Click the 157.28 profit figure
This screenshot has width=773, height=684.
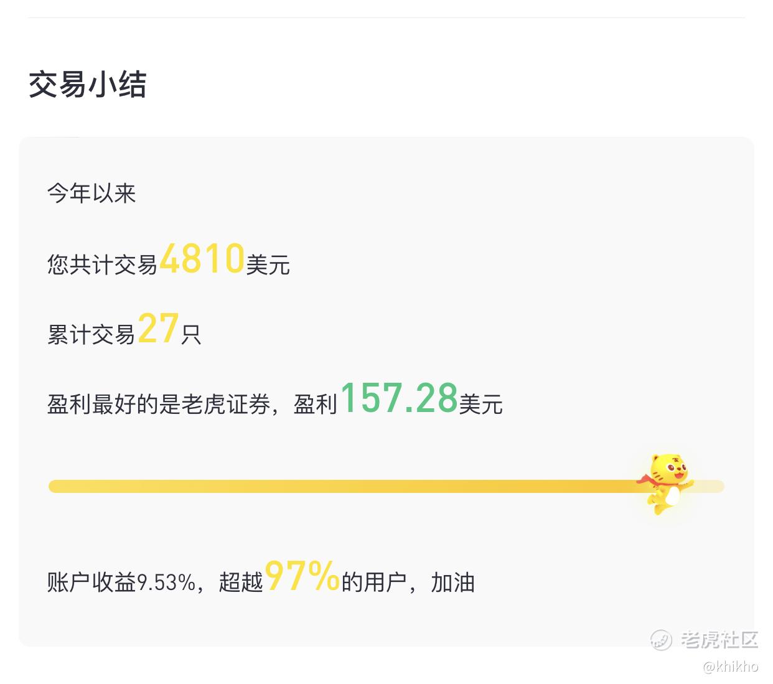click(x=399, y=398)
